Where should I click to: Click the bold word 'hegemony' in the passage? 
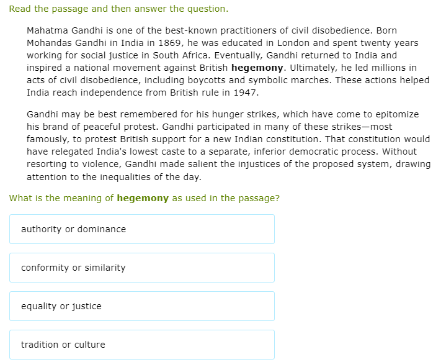(257, 68)
